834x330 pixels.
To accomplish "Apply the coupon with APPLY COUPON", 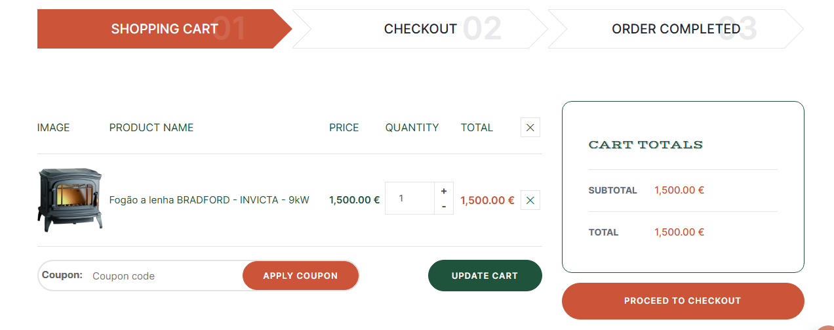I will point(300,276).
